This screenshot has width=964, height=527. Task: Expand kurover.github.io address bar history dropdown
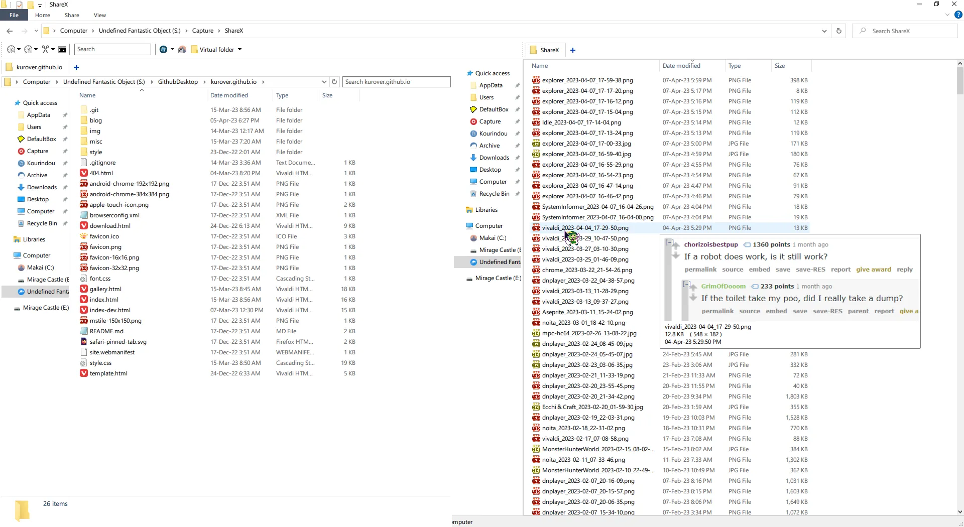[324, 82]
